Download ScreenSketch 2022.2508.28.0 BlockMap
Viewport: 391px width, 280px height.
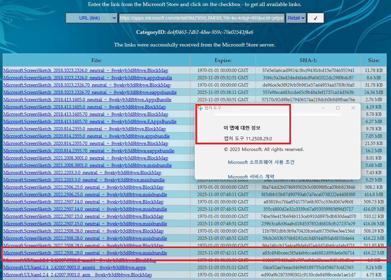point(83,231)
